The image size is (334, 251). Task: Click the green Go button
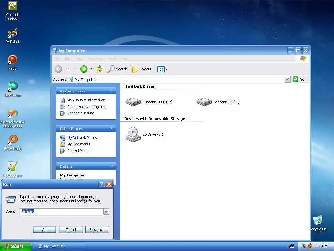tap(298, 79)
